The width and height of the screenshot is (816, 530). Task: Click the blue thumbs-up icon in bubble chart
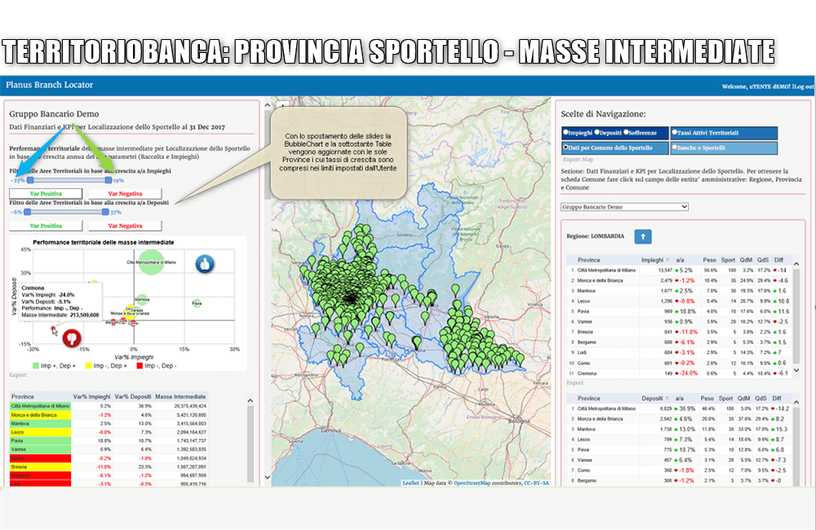click(205, 264)
